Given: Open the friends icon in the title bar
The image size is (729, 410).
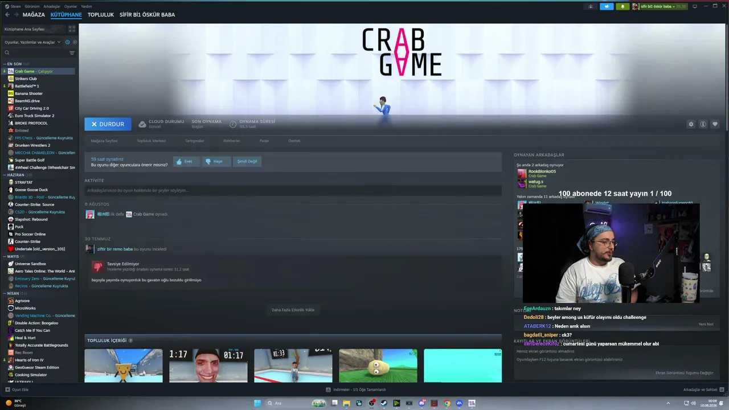Looking at the screenshot, I should (591, 6).
